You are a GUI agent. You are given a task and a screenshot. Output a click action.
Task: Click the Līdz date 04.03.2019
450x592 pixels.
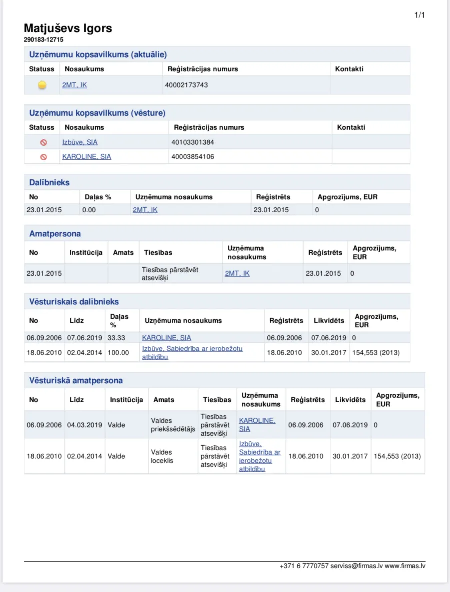85,425
